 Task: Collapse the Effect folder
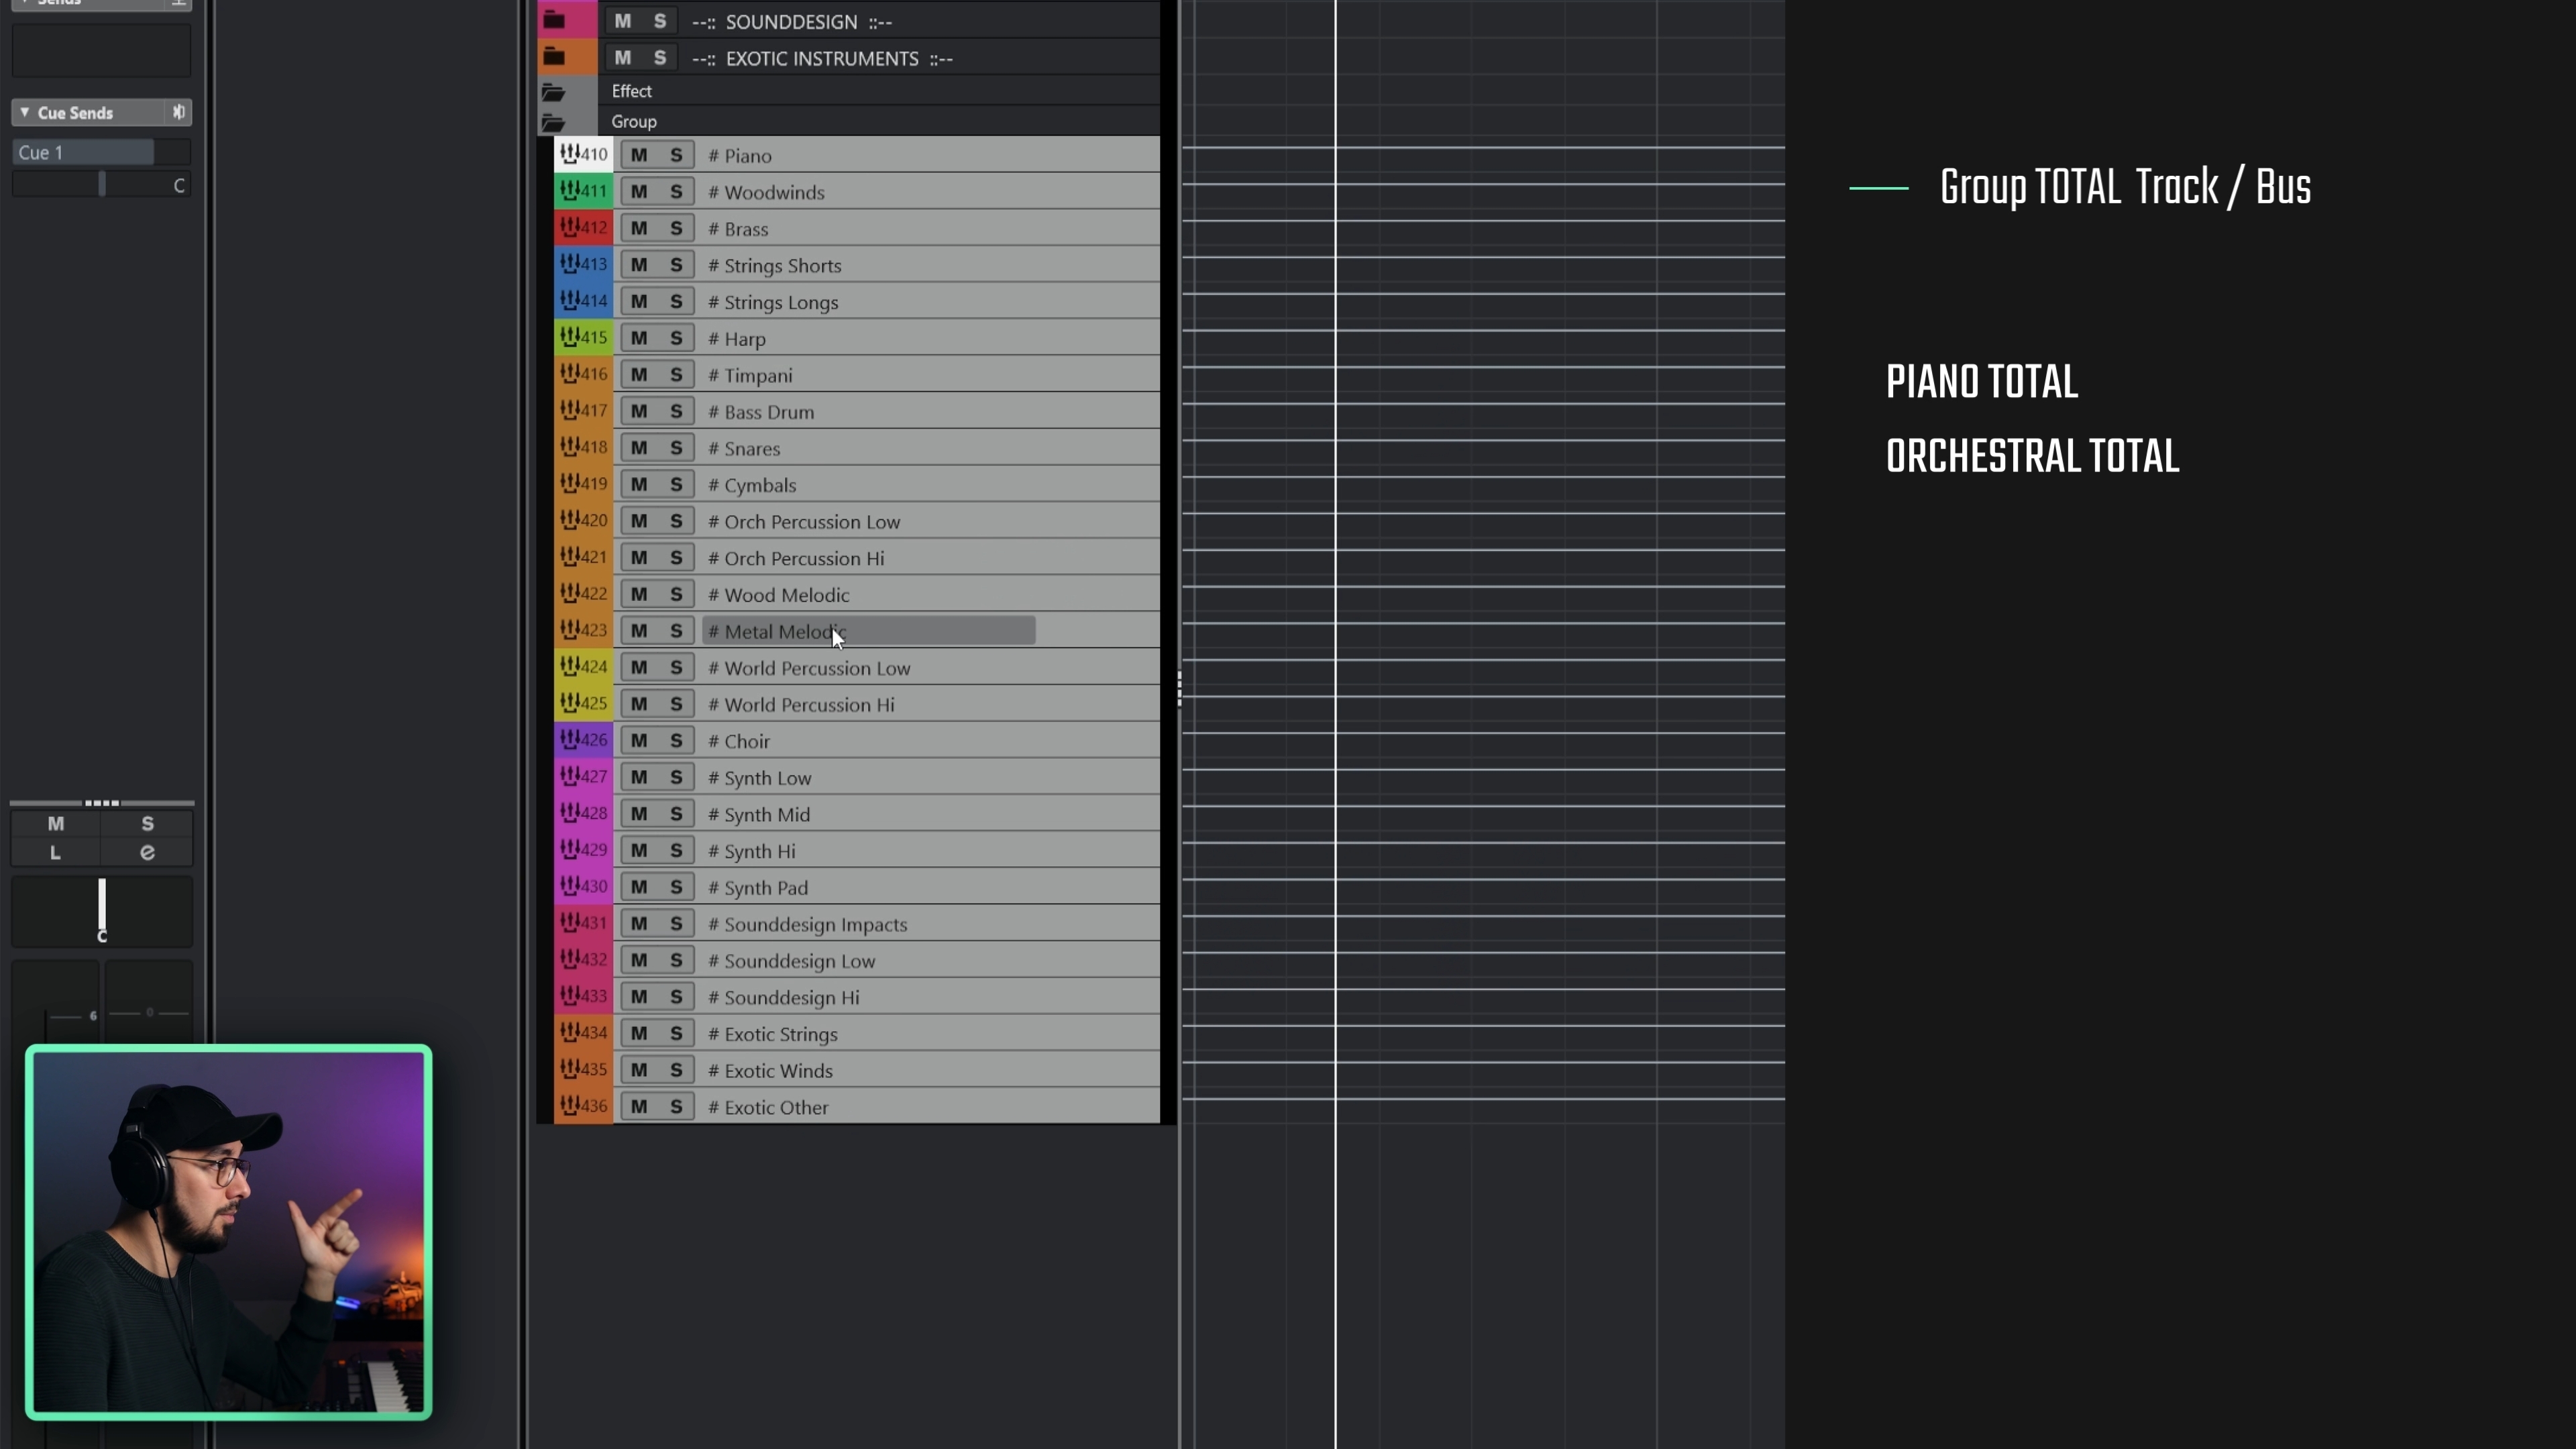click(553, 92)
